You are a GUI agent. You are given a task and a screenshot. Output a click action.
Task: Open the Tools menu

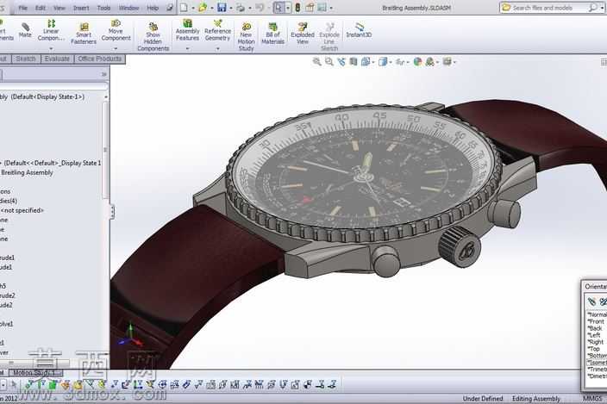coord(103,8)
